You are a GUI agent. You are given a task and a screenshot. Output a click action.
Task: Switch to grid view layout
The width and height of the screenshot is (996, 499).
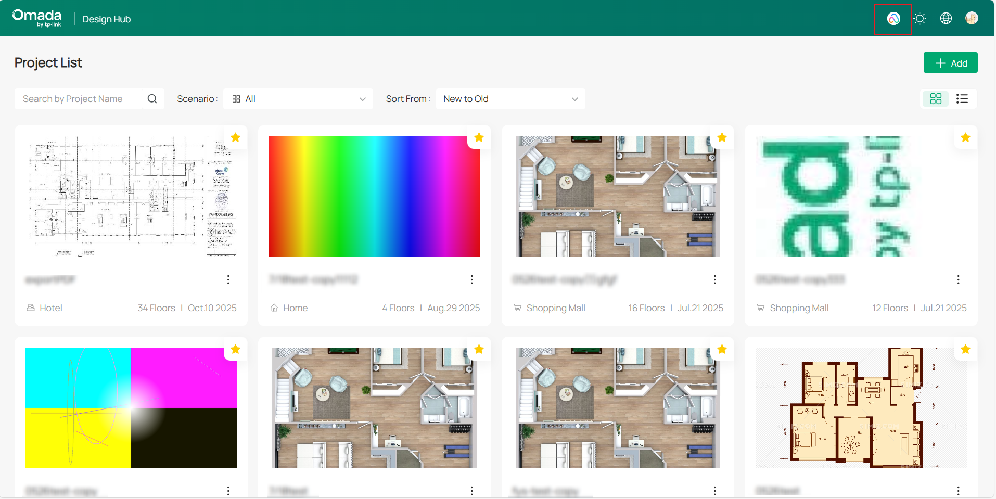tap(936, 99)
